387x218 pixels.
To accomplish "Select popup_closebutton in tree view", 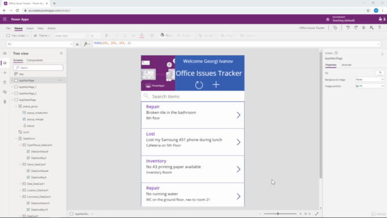I will click(x=37, y=113).
